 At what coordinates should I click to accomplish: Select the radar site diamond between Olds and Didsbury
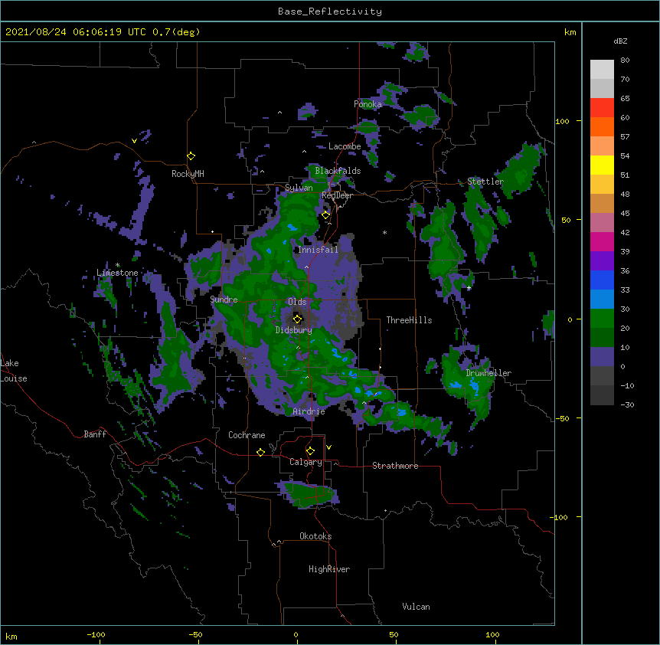coord(298,319)
